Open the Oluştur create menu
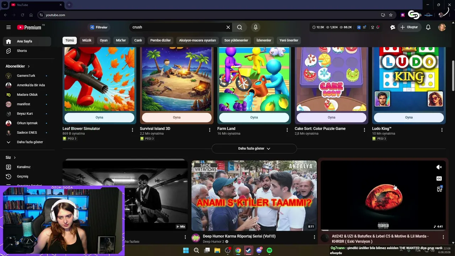This screenshot has width=455, height=256. (409, 27)
